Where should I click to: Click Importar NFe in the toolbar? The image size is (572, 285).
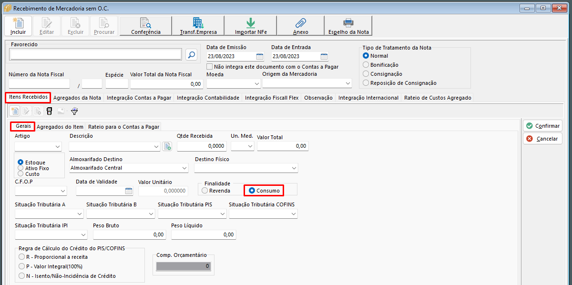(x=250, y=26)
